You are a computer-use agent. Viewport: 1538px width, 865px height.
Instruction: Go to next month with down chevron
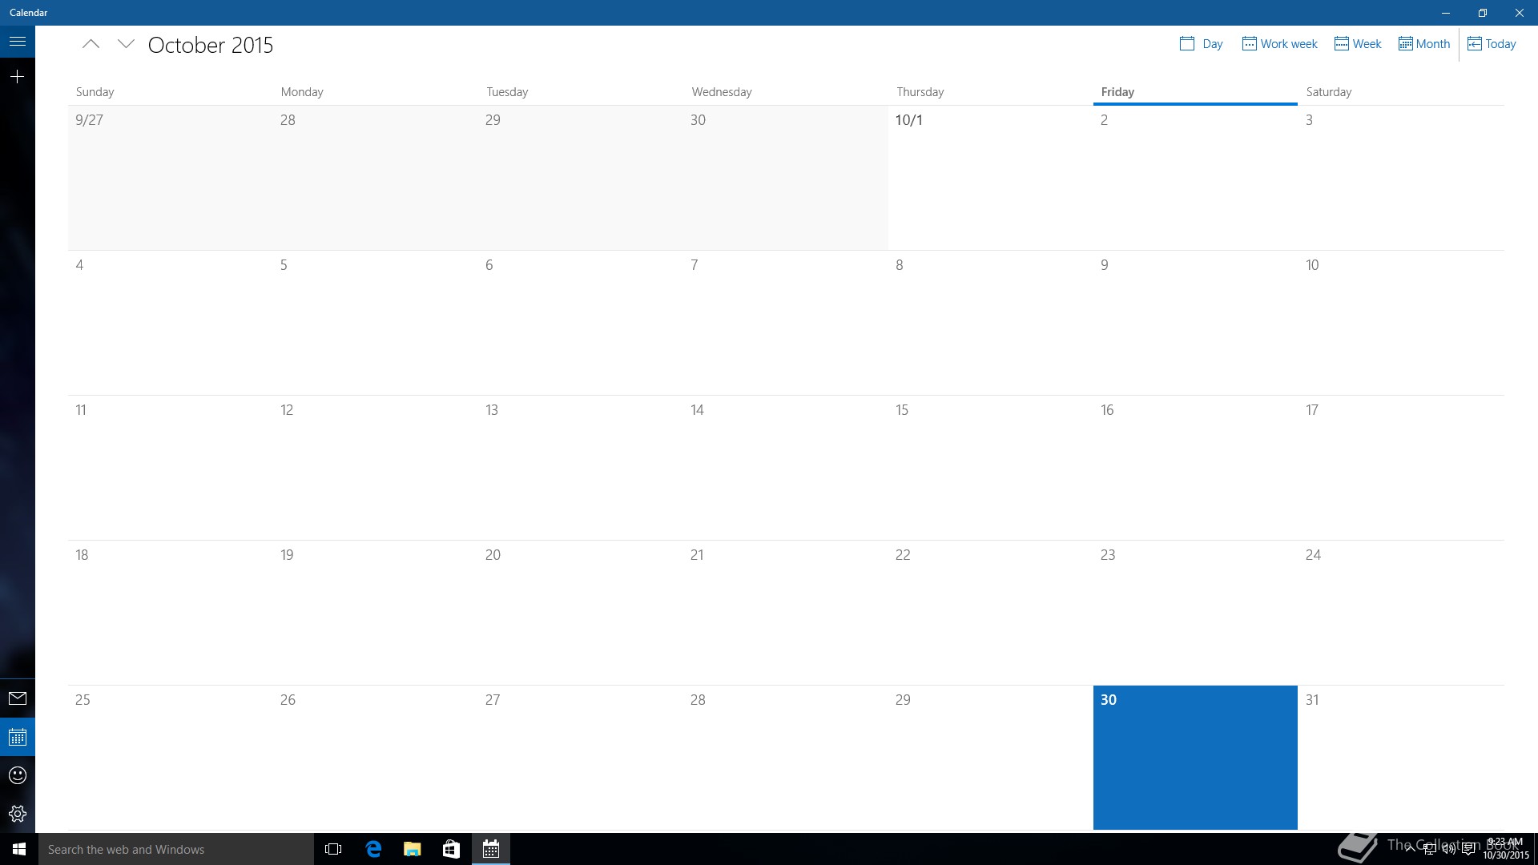coord(126,45)
